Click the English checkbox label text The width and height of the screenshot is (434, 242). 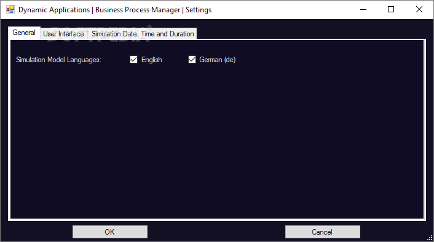151,60
